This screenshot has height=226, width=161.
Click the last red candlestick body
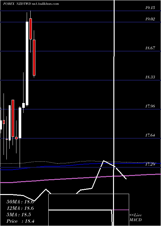point(34,58)
